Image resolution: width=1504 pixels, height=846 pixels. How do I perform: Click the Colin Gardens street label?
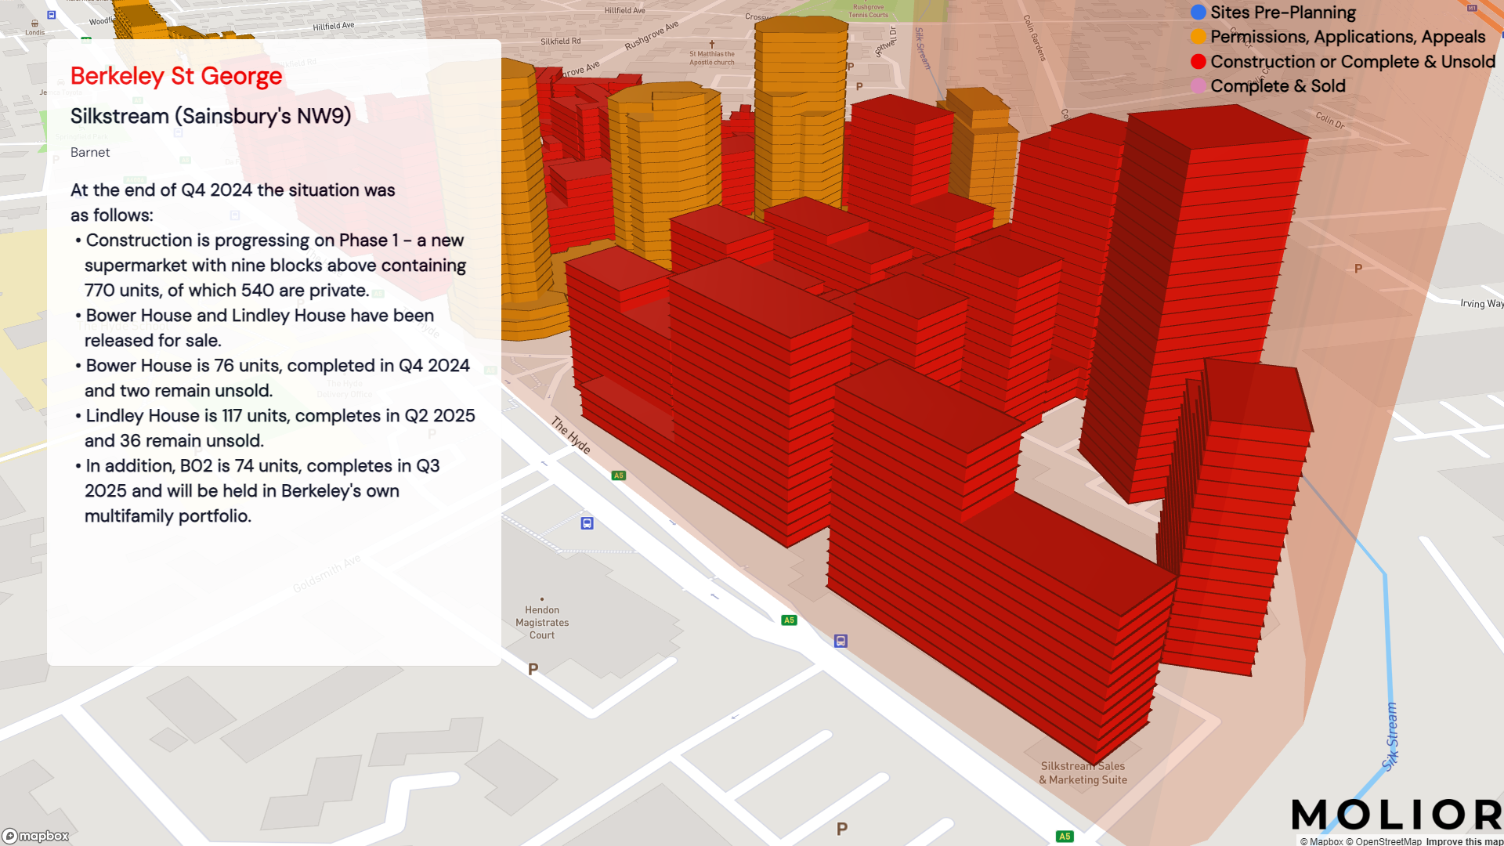[x=1035, y=38]
